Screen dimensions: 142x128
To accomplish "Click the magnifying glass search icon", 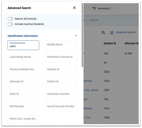I will [103, 33].
